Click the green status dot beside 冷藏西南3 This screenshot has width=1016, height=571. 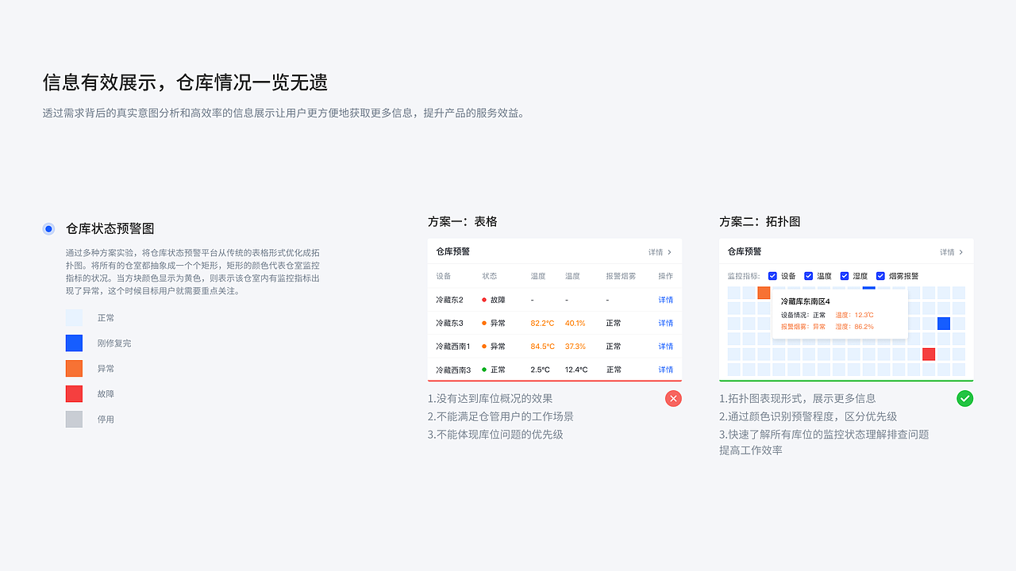484,369
